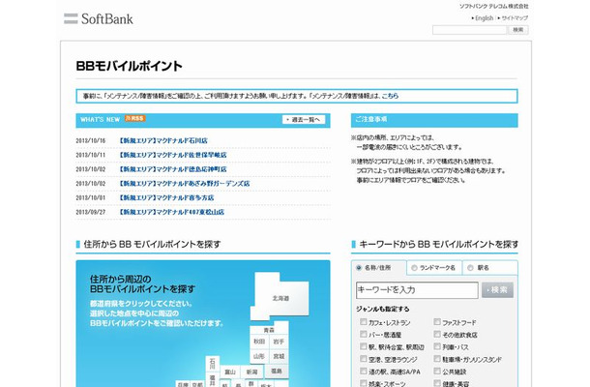This screenshot has width=590, height=387.
Task: Choose the ランドマーク名 radio option
Action: point(414,268)
